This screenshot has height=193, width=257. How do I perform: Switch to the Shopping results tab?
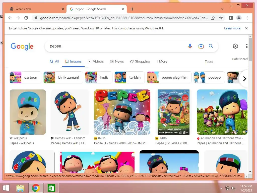(x=140, y=61)
